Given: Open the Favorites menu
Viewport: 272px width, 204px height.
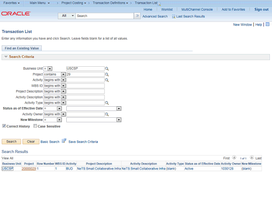Looking at the screenshot, I should [11, 3].
